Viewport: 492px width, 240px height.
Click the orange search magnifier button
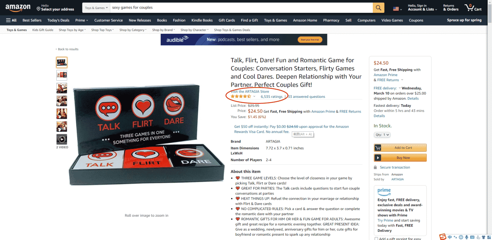pyautogui.click(x=378, y=8)
